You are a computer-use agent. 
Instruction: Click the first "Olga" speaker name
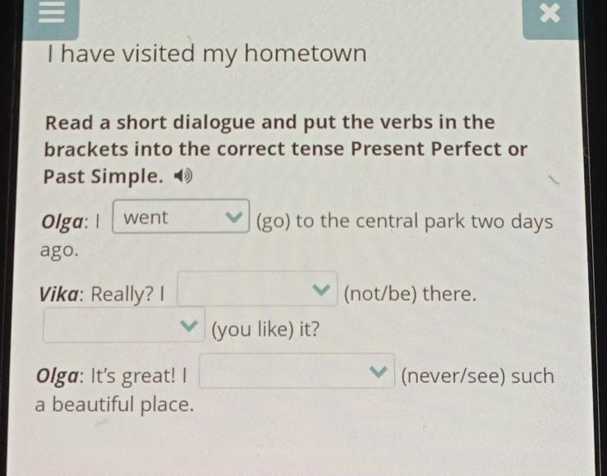[x=62, y=222]
